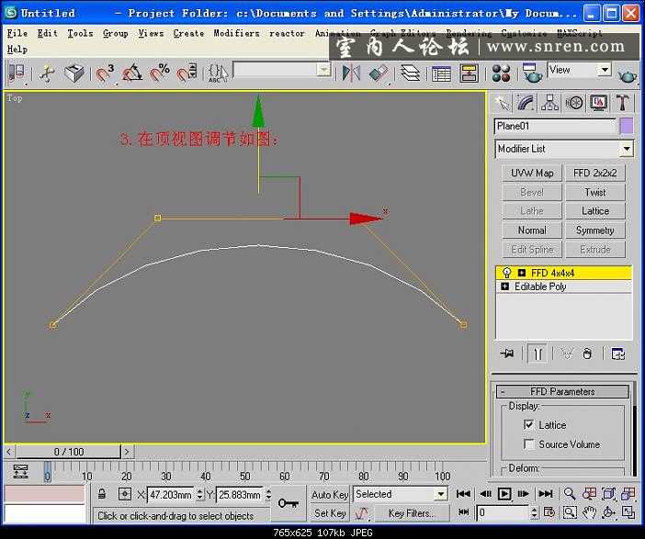Open the Hierarchy panel tab

pos(550,103)
